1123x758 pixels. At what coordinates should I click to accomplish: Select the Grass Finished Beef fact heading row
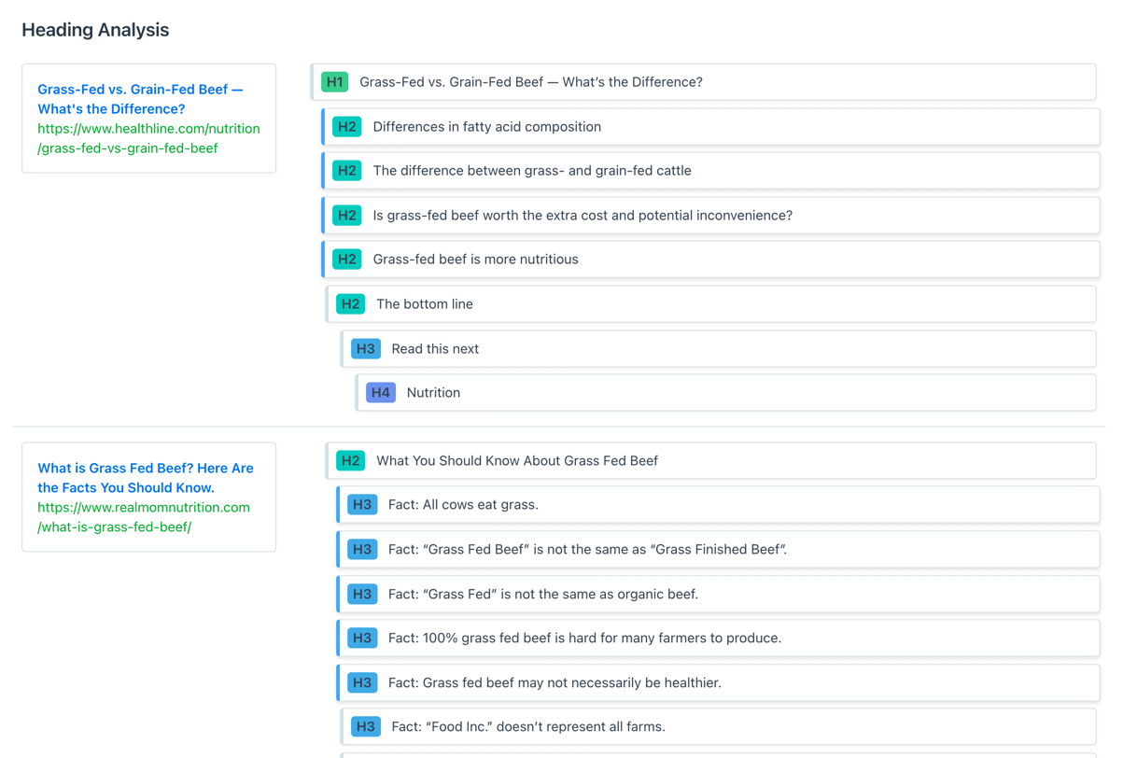pos(587,550)
